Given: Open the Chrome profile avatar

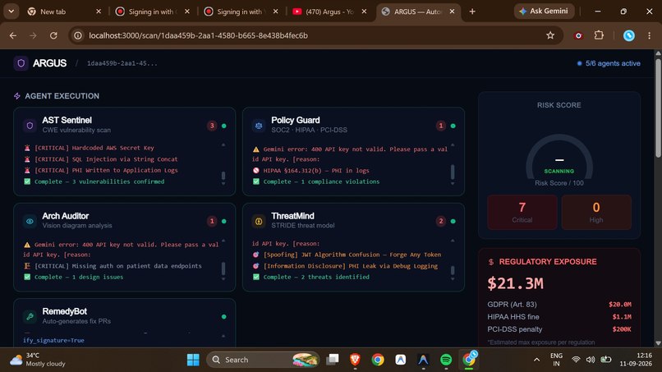Looking at the screenshot, I should pyautogui.click(x=628, y=35).
